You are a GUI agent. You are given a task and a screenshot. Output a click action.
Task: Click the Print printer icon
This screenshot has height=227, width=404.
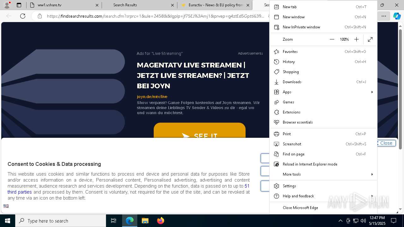click(276, 134)
